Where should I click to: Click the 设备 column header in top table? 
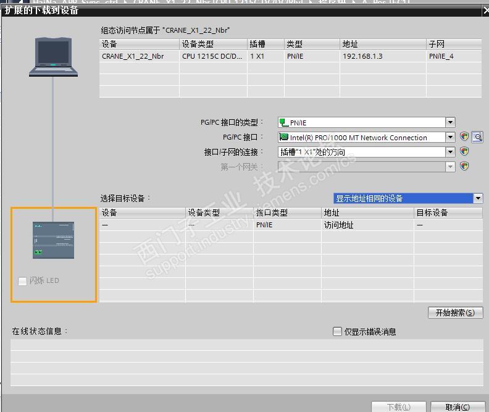(x=139, y=44)
